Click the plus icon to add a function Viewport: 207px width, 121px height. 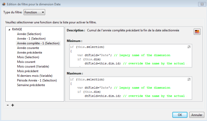13,105
